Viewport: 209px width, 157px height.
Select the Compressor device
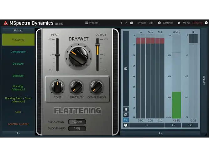click(18, 51)
